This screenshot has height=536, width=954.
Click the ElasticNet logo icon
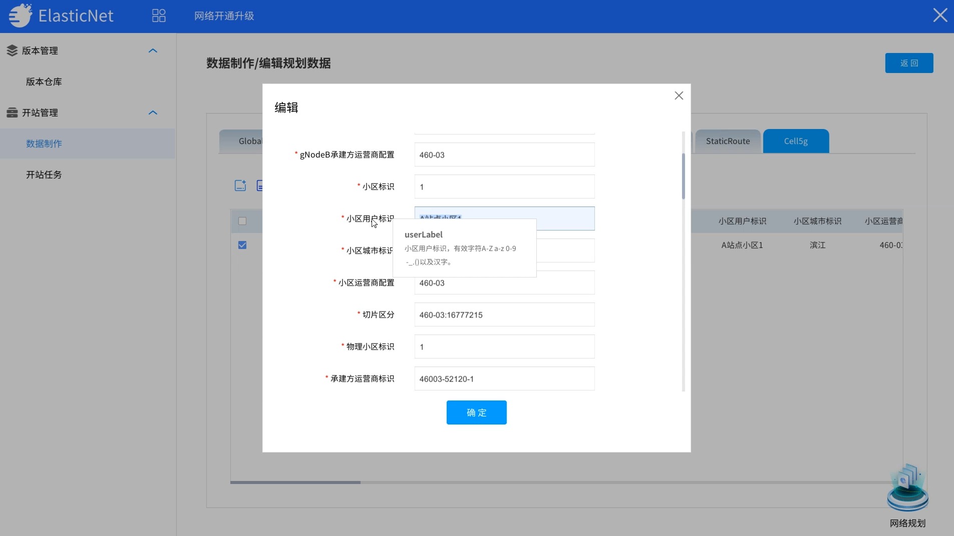coord(20,15)
